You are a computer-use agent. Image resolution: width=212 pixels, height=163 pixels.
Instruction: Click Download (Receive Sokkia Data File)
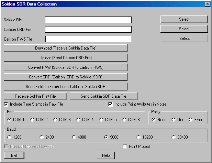coord(66,48)
